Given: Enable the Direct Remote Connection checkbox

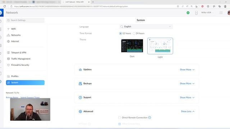Looking at the screenshot, I should point(119,118).
